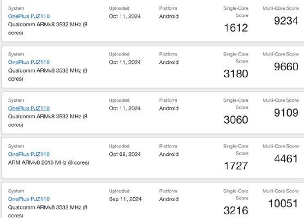Screen dimensions: 304x218
Task: Open OnePlus PJZ110 link with 9234 multi-core score
Action: point(29,16)
